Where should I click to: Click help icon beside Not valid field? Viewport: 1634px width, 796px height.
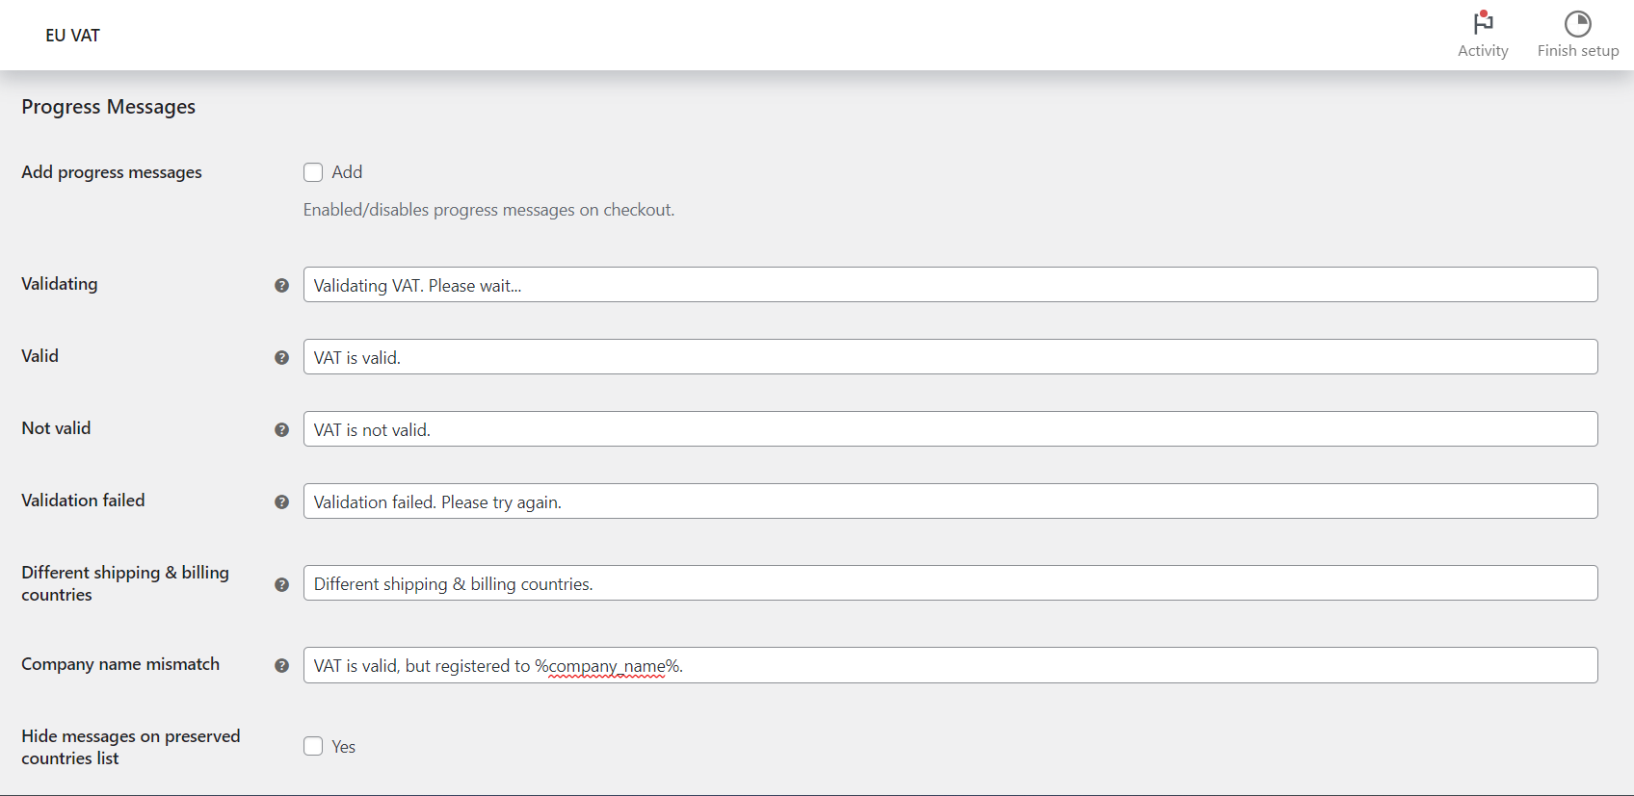coord(281,429)
